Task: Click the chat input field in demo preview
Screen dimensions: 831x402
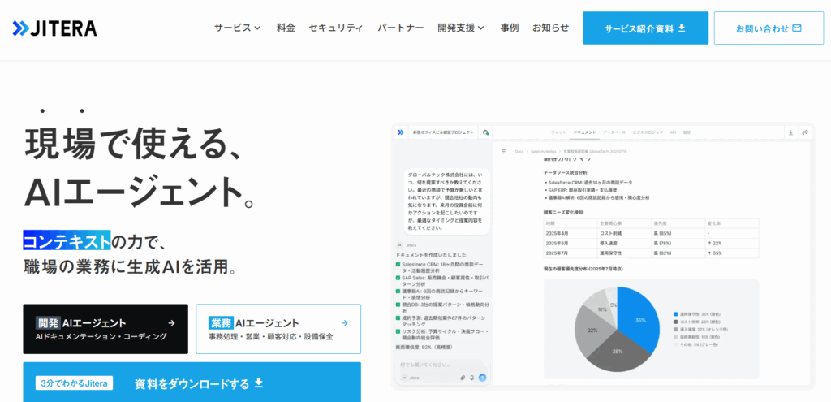Action: click(441, 365)
